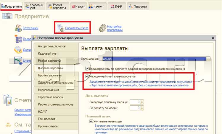Image resolution: width=222 pixels, height=134 pixels.
Task: Switch to the Предприятие tab
Action: tap(11, 6)
